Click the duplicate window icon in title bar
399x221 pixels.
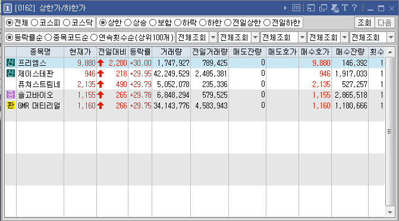pyautogui.click(x=323, y=8)
